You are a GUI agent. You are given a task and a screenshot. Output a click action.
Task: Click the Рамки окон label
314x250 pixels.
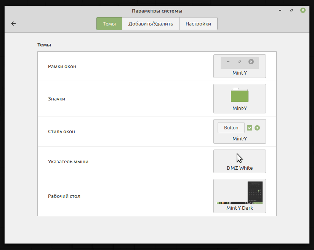(62, 66)
